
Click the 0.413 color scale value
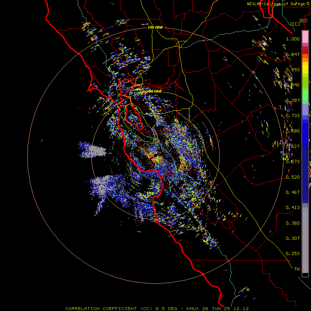(x=293, y=207)
